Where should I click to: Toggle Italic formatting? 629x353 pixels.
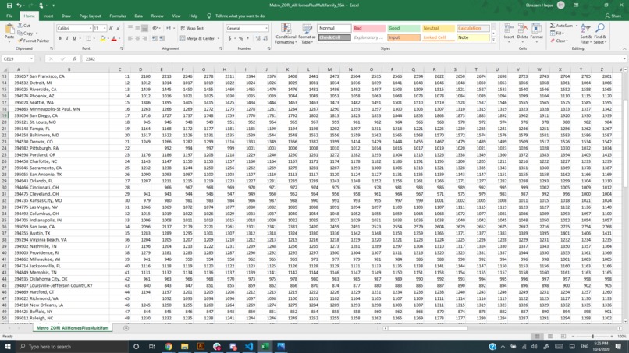[x=67, y=38]
